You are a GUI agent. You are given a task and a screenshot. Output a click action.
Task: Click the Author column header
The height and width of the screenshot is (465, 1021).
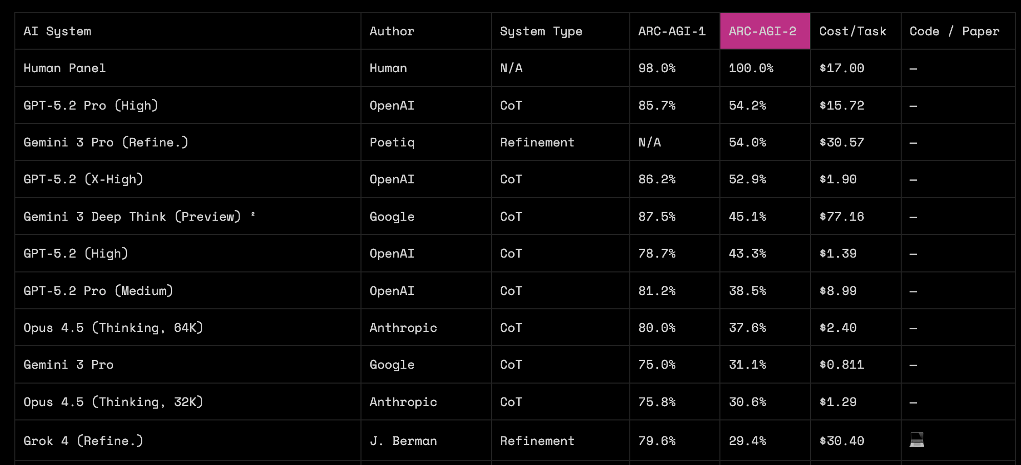[x=392, y=31]
